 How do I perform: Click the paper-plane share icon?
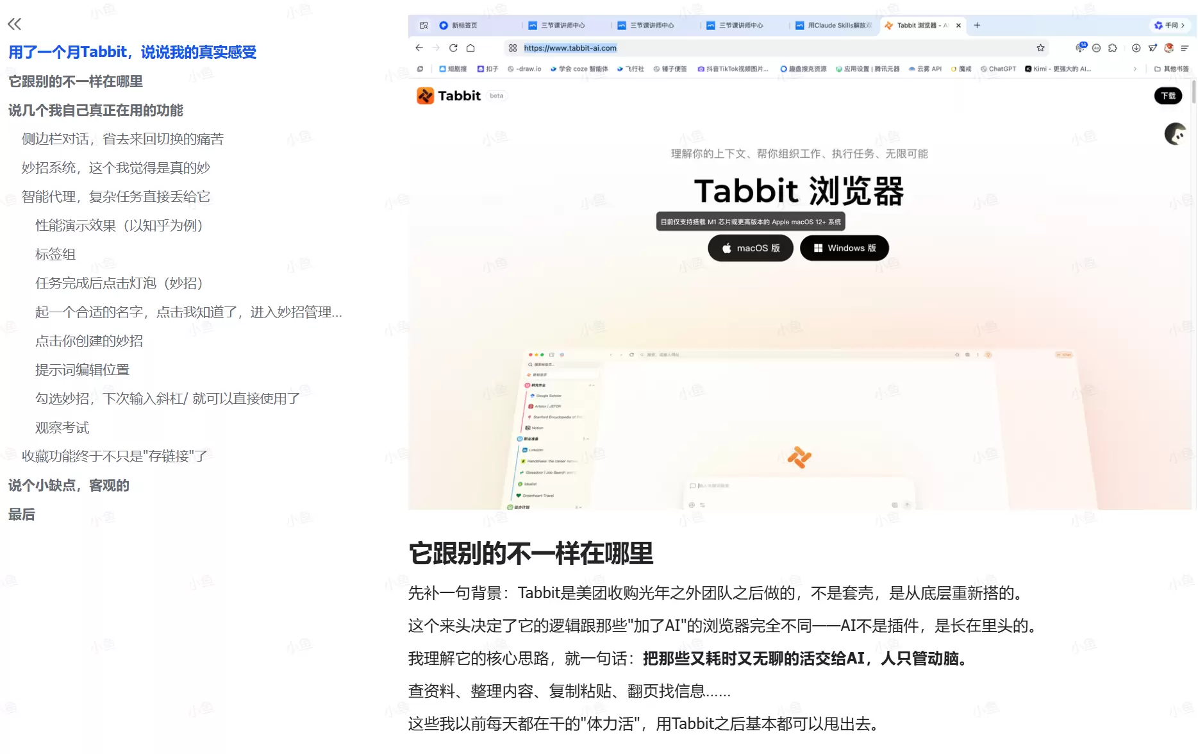click(1153, 48)
